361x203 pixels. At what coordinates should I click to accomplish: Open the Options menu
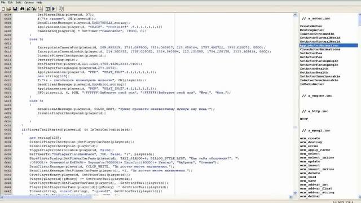pyautogui.click(x=29, y=2)
